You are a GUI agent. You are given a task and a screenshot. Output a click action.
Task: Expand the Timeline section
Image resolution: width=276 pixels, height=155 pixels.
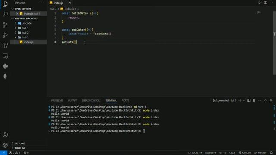click(x=20, y=148)
